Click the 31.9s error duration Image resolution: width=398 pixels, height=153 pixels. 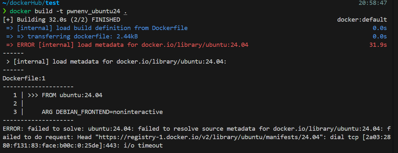click(378, 45)
